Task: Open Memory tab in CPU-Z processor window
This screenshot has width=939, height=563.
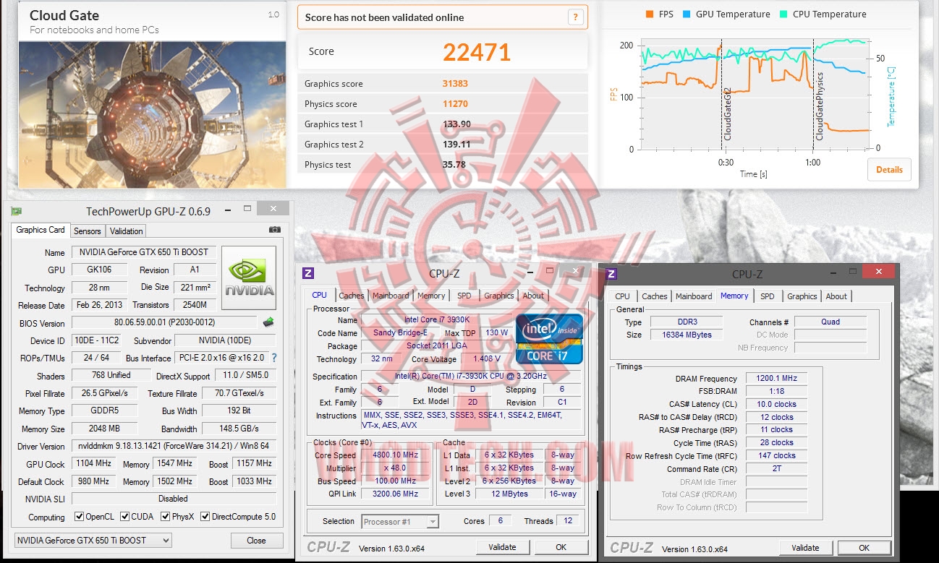Action: [431, 296]
